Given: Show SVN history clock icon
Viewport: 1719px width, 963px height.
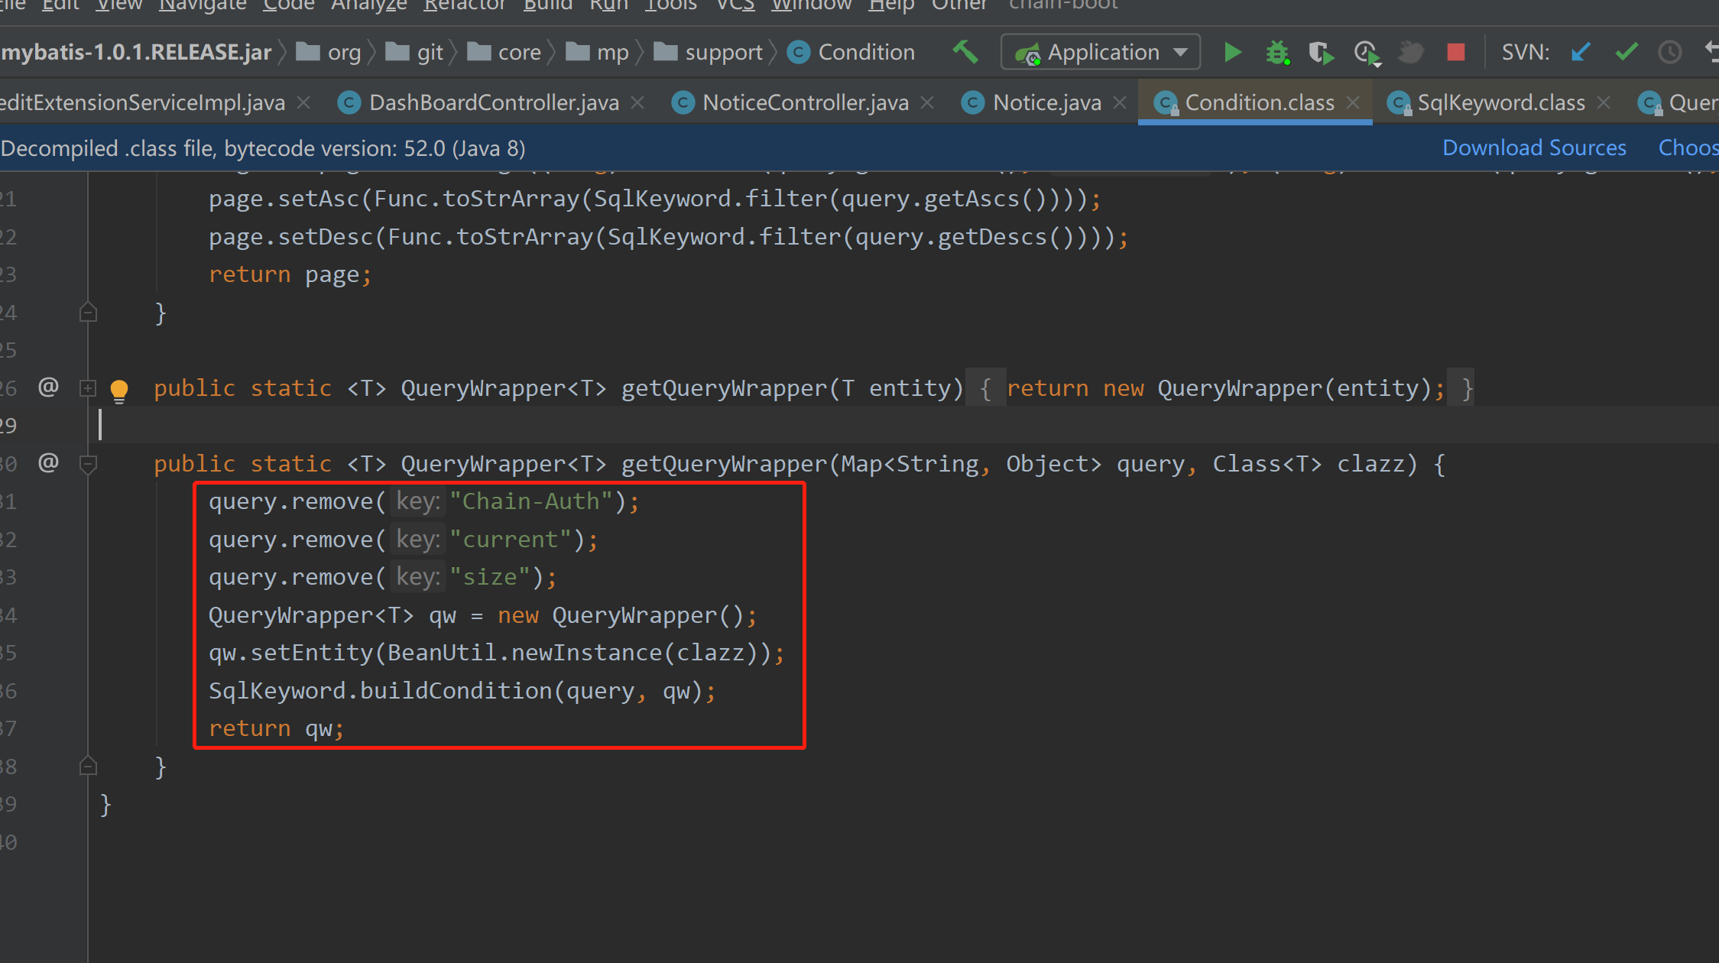Looking at the screenshot, I should tap(1670, 52).
